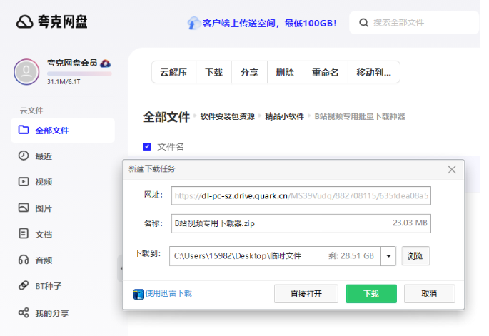Go to 精品小软件 breadcrumb
Screen dimensions: 489x336
pyautogui.click(x=284, y=116)
